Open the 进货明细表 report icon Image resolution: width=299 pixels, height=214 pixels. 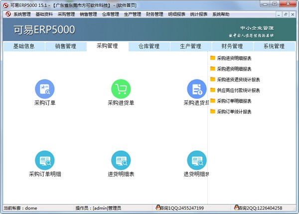tap(121, 160)
